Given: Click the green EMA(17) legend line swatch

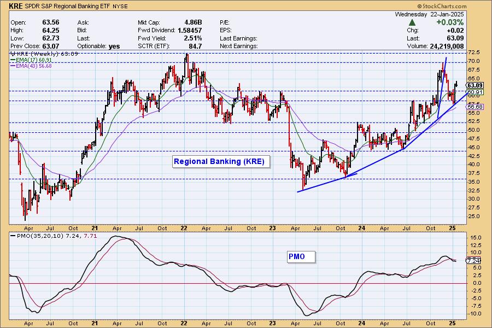Looking at the screenshot, I should (13, 60).
